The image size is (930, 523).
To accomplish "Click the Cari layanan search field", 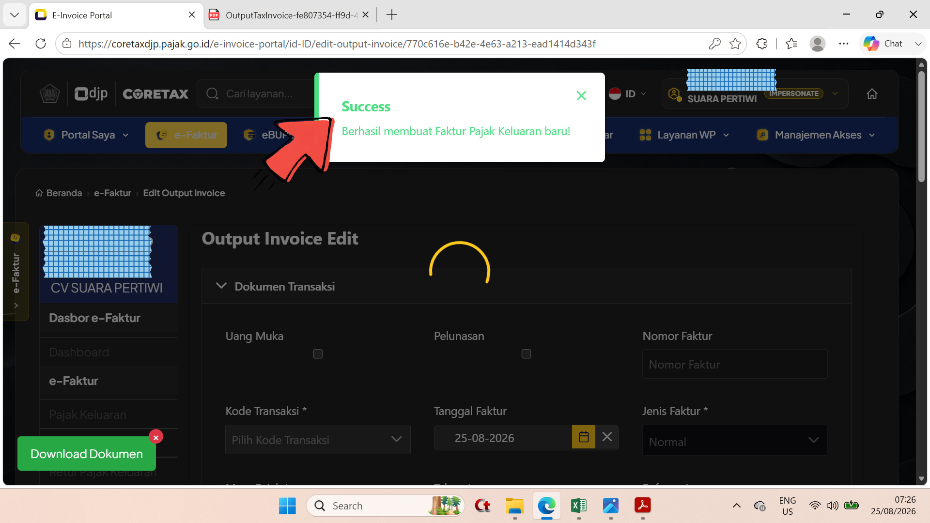I will pos(257,94).
